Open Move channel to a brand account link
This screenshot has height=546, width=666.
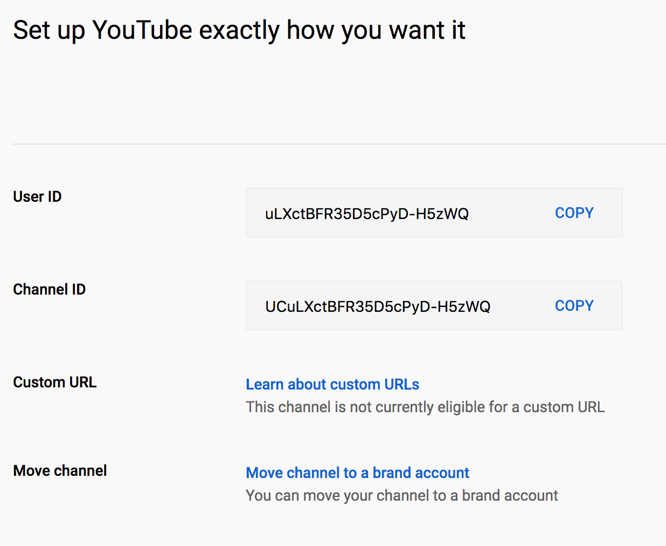click(357, 473)
